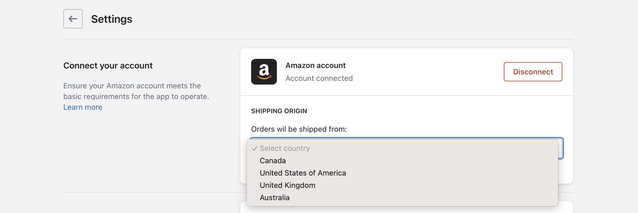Choose Canada from the country list
The image size is (638, 213).
273,161
